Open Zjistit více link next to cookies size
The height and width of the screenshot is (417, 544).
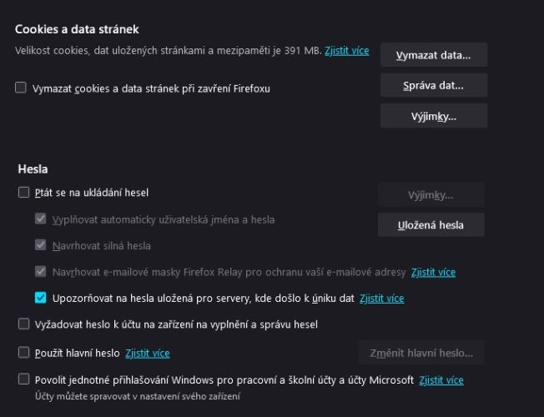pos(346,51)
